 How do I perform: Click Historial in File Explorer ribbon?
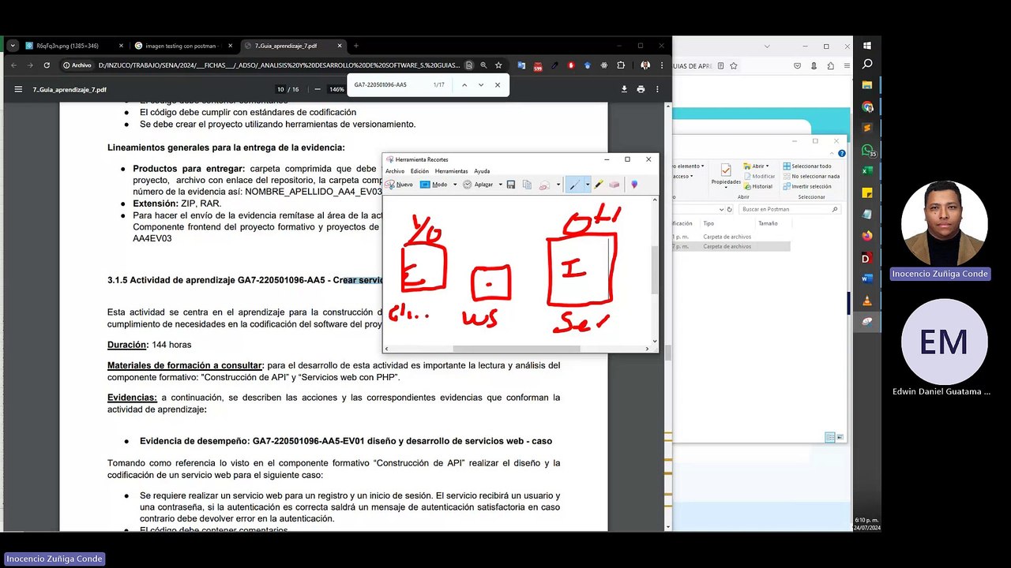pyautogui.click(x=757, y=186)
